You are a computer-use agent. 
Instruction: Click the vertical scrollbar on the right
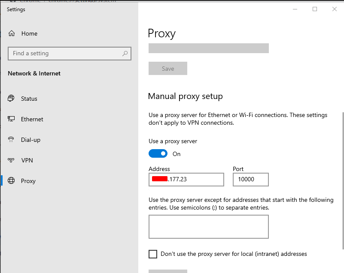tap(343, 180)
